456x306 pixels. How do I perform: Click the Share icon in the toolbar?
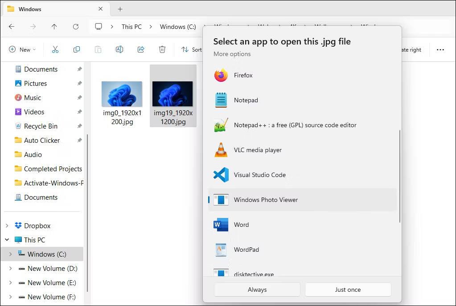coord(140,49)
